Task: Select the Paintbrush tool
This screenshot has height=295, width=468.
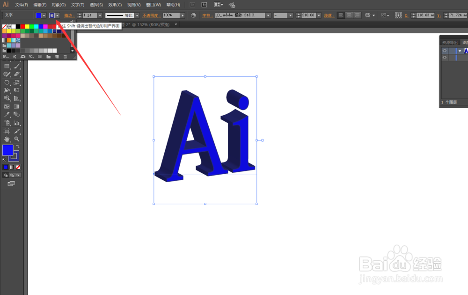Action: (x=17, y=66)
